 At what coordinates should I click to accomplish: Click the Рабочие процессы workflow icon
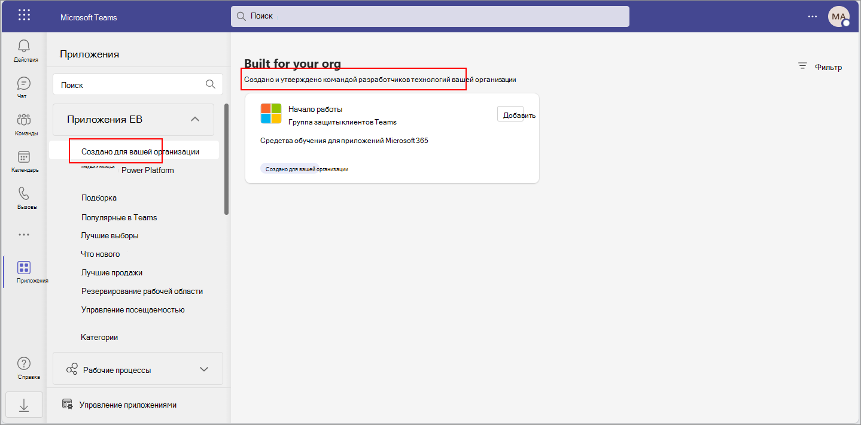(x=72, y=369)
